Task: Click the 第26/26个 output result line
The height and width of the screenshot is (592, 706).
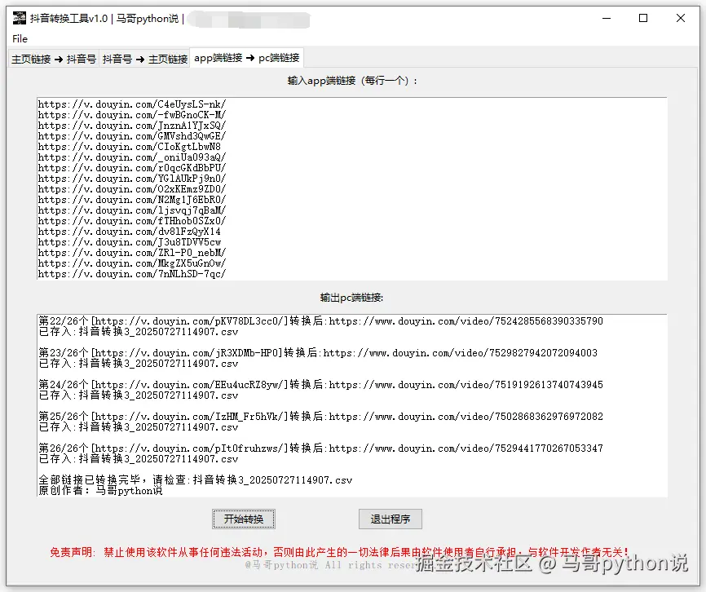Action: (320, 448)
